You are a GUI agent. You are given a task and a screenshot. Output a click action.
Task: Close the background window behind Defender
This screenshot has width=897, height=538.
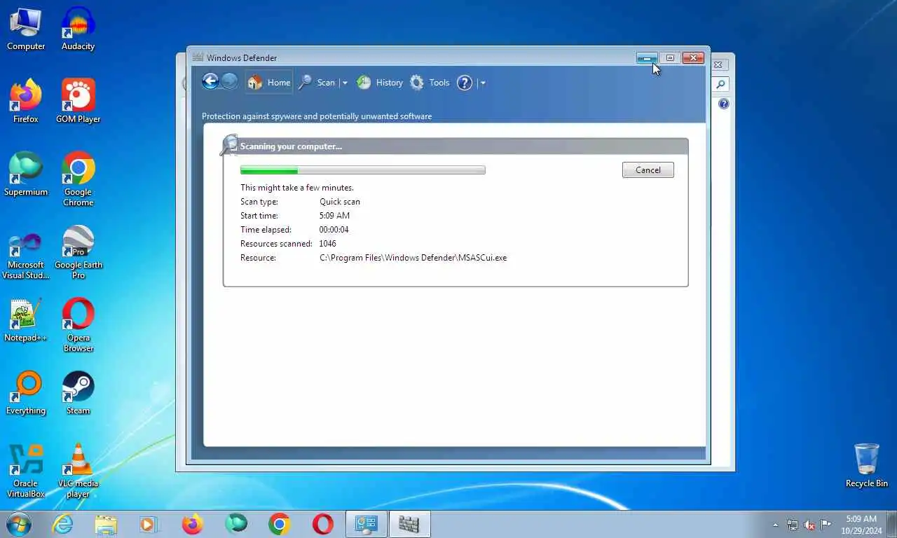click(718, 64)
